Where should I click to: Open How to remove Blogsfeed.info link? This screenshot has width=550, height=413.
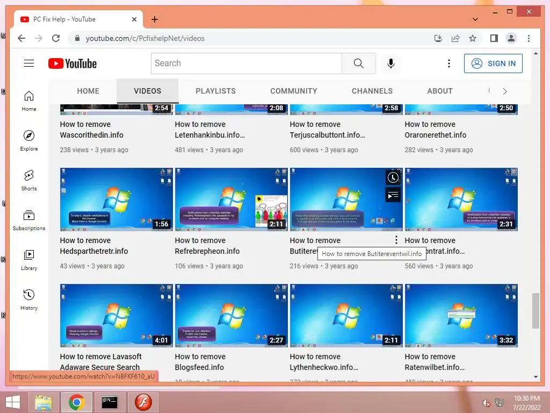[x=200, y=362]
